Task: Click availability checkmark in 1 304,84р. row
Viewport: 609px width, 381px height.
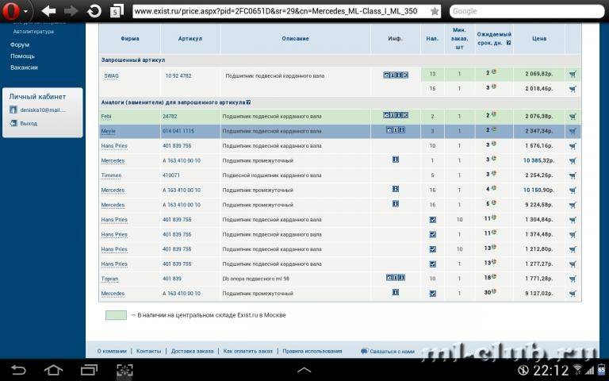Action: point(433,220)
